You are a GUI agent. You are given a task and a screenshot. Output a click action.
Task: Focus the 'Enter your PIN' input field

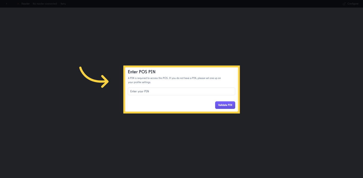181,91
